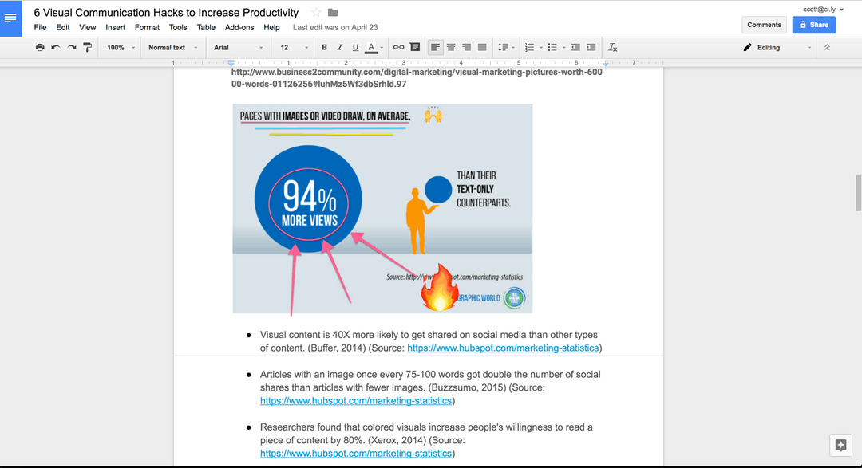Select the 94% more views infographic image
Viewport: 862px width, 468px height.
[x=382, y=209]
